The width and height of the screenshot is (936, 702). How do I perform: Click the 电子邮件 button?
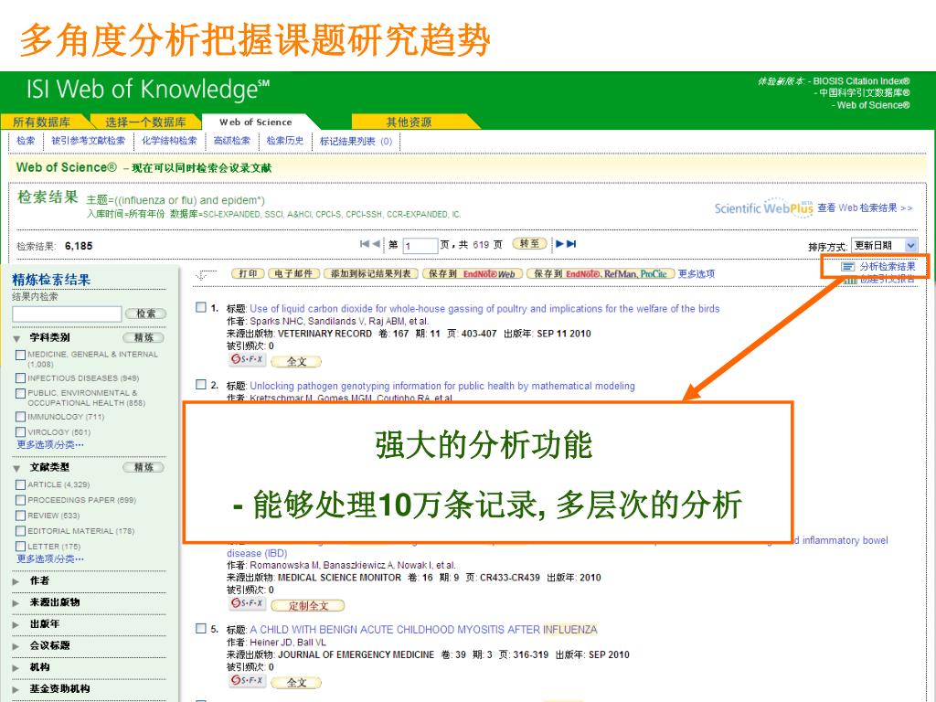293,273
